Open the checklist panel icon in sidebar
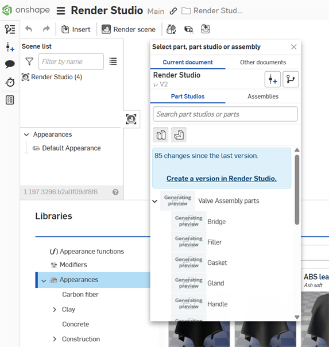This screenshot has width=329, height=347. [10, 100]
